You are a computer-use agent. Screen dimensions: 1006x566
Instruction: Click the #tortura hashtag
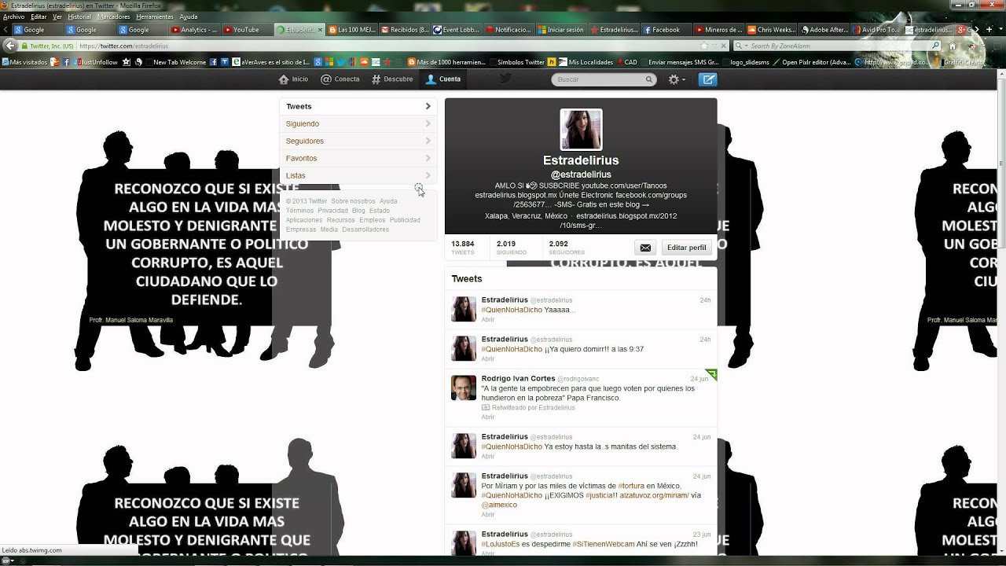[x=631, y=486]
